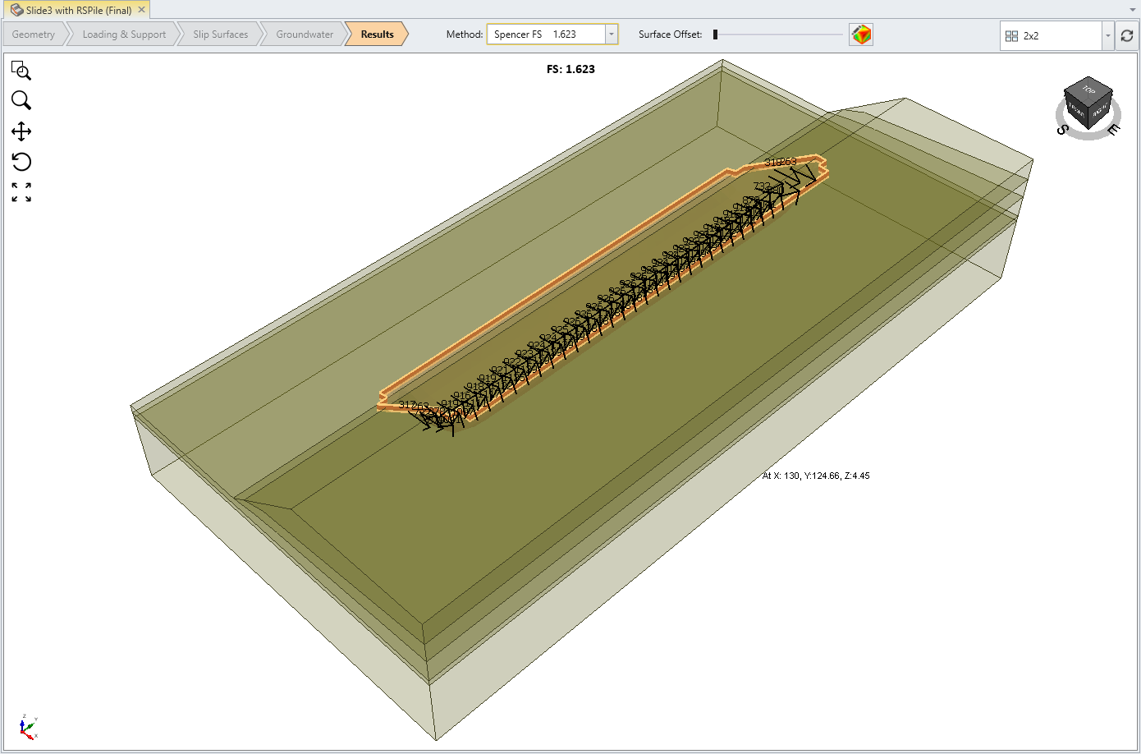Image resolution: width=1141 pixels, height=754 pixels.
Task: Click the E compass letter on view cube
Action: tap(1112, 129)
